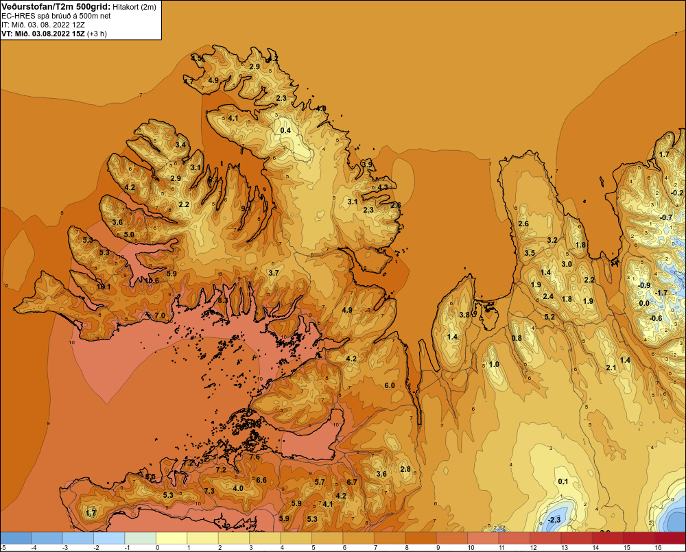686x552 pixels.
Task: Click the '4.7' temperature value
Action: tap(188, 82)
